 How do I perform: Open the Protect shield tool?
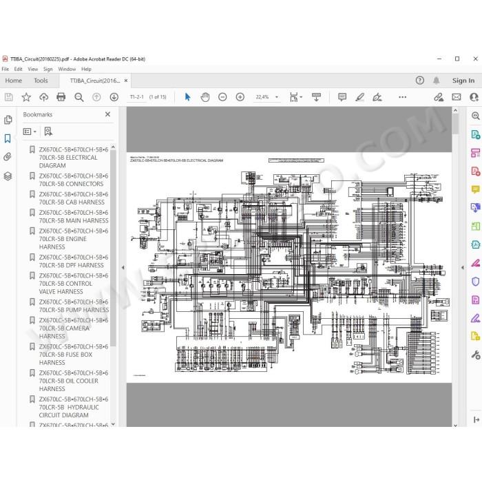pos(476,281)
